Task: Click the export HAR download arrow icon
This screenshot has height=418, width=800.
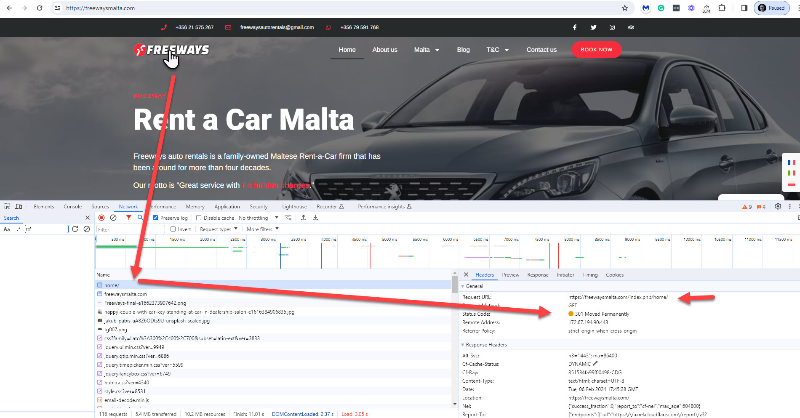Action: point(315,218)
